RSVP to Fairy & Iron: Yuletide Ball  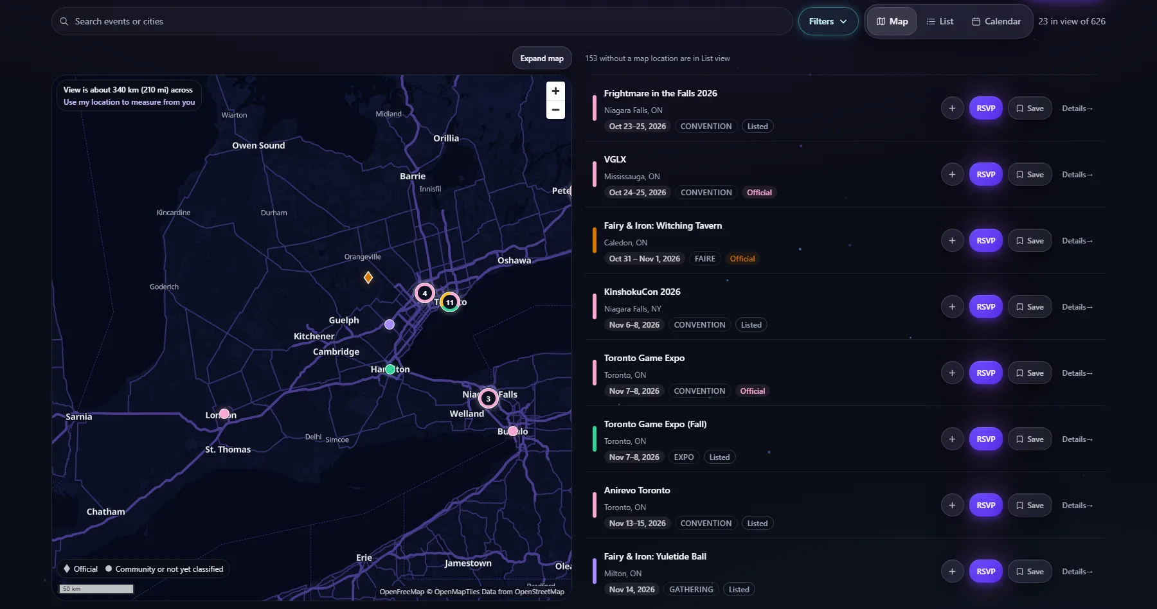click(985, 572)
